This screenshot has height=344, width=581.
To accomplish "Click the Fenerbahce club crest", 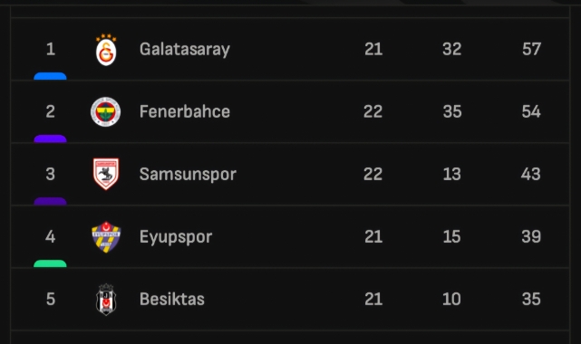I will point(106,111).
